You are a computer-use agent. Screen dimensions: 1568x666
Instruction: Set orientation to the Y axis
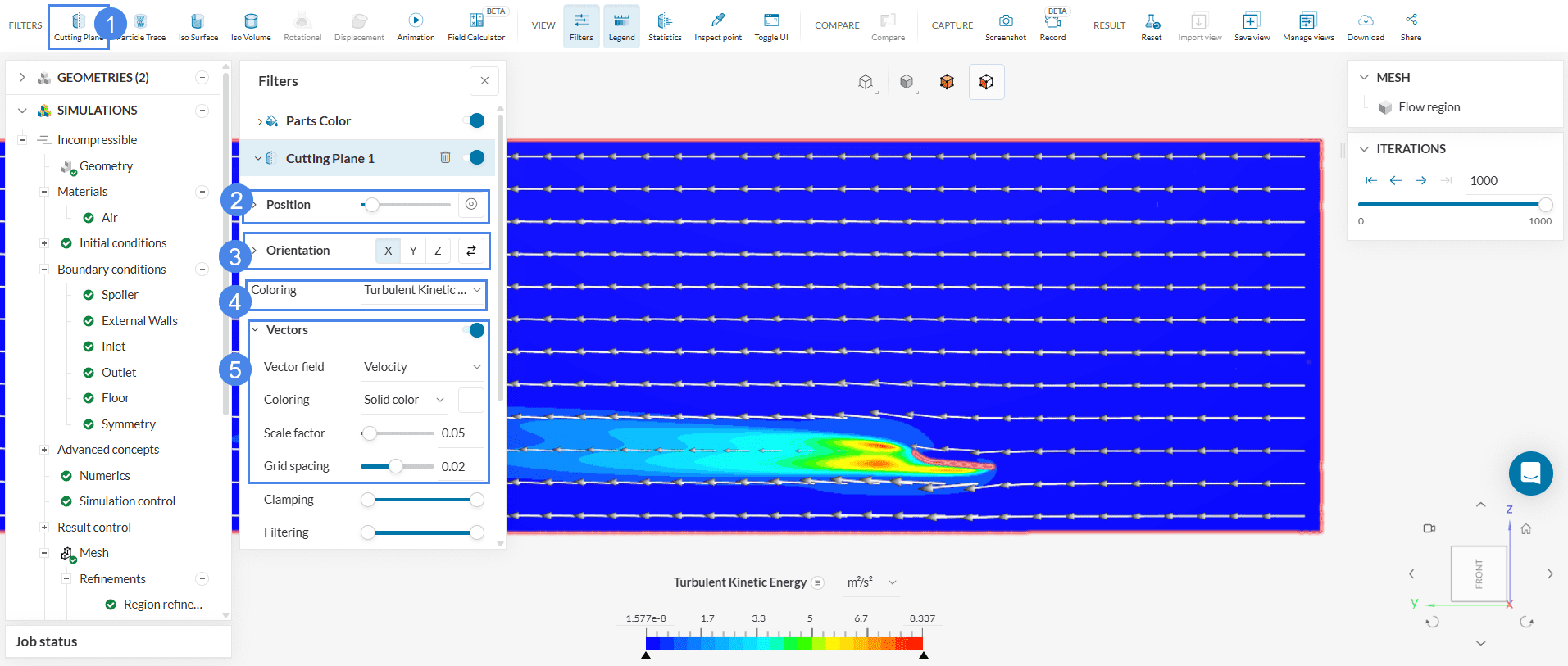pos(413,251)
